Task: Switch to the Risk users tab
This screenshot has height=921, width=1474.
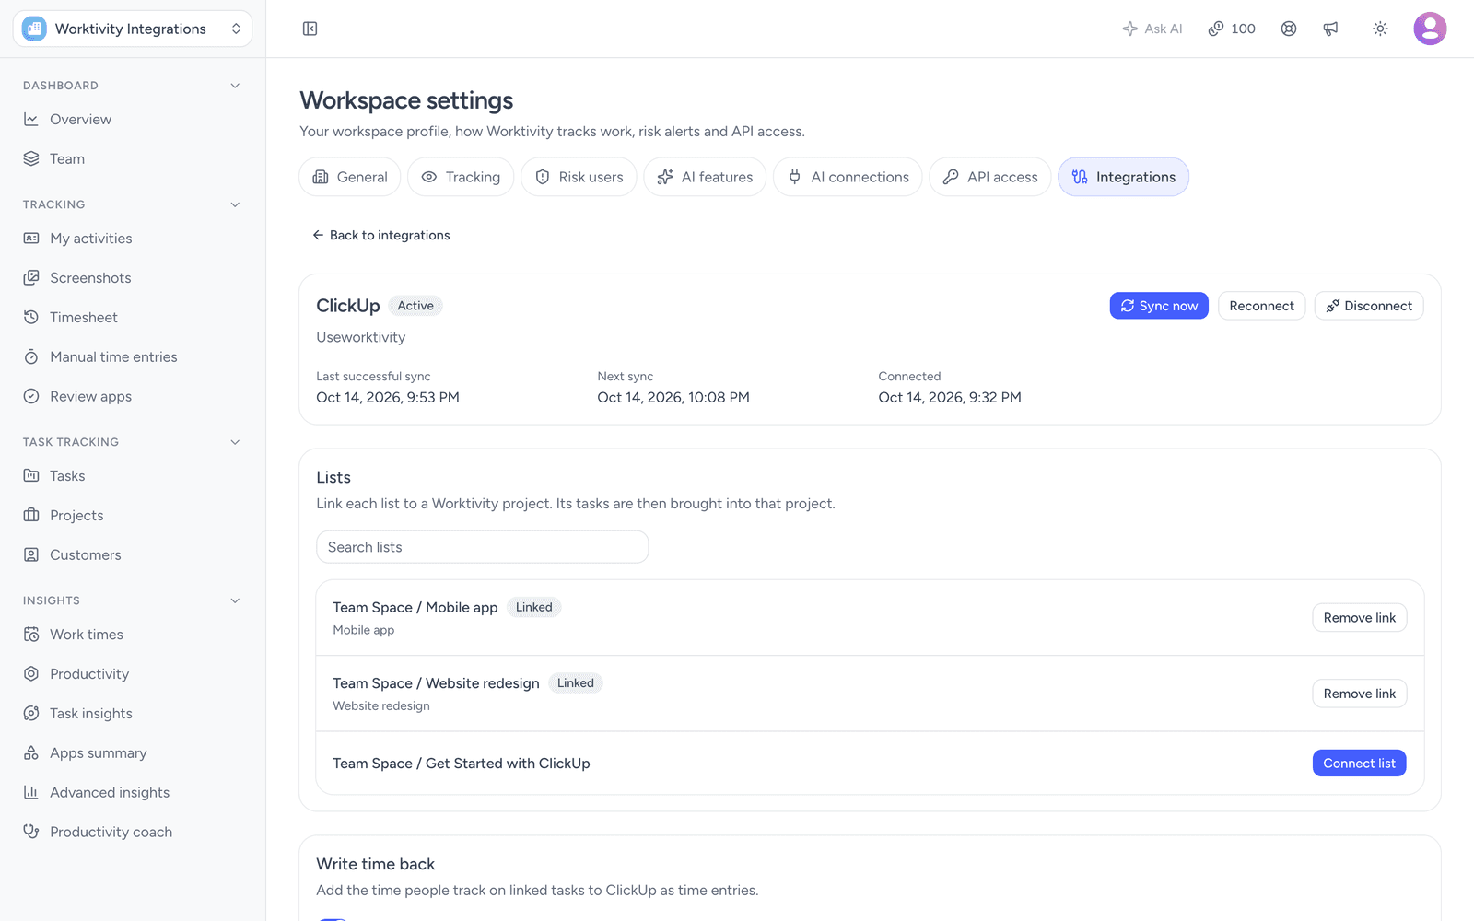Action: coord(579,177)
